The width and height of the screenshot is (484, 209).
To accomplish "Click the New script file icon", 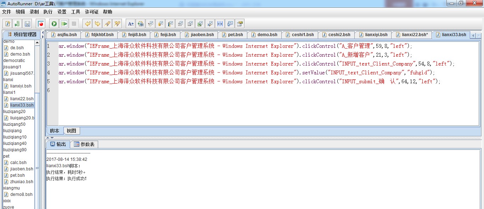I will pyautogui.click(x=7, y=24).
